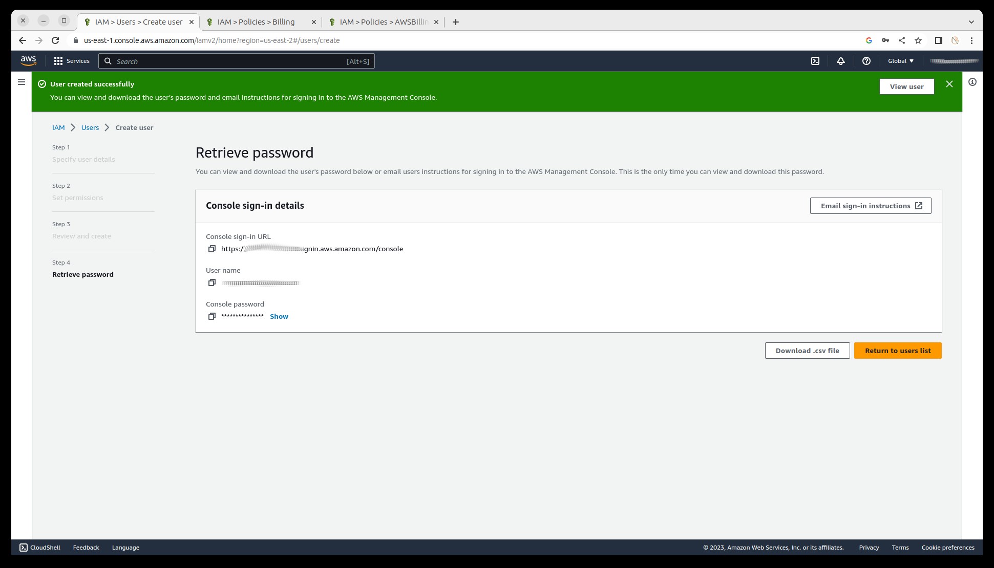Go forward in browser history
994x568 pixels.
click(x=39, y=40)
